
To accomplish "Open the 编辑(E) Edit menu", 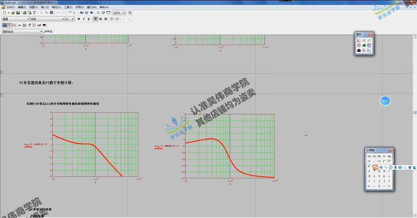I will click(22, 7).
